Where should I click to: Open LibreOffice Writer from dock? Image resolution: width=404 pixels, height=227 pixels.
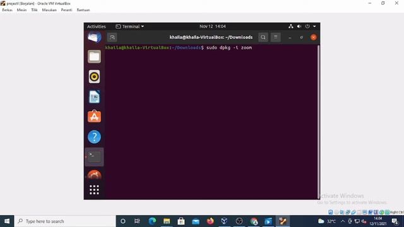point(94,97)
